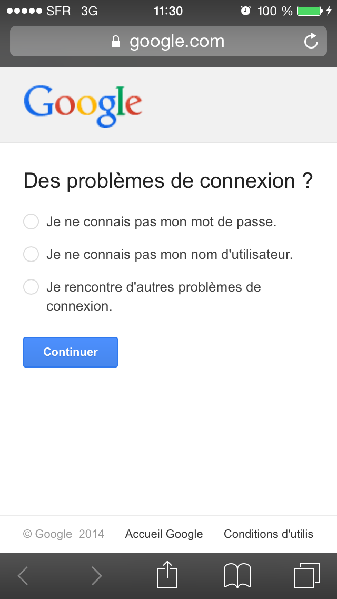Tap the Google logo
The height and width of the screenshot is (599, 337).
coord(83,105)
